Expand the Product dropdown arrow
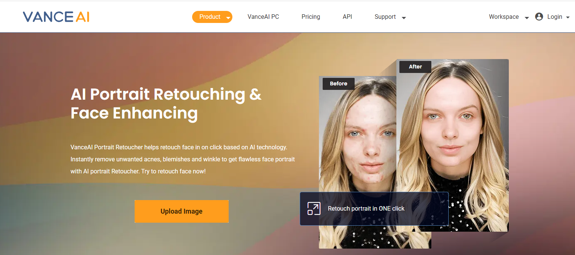575x255 pixels. pyautogui.click(x=228, y=18)
